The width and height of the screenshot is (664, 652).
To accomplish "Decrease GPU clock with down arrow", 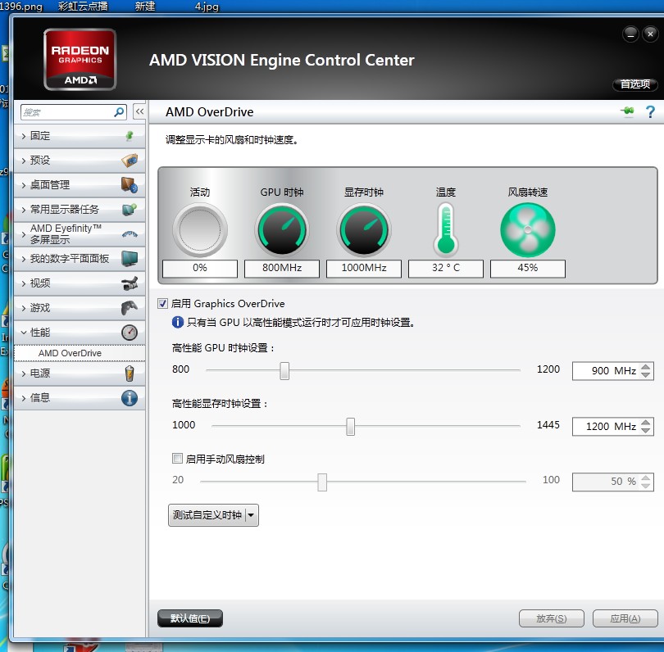I will point(645,374).
